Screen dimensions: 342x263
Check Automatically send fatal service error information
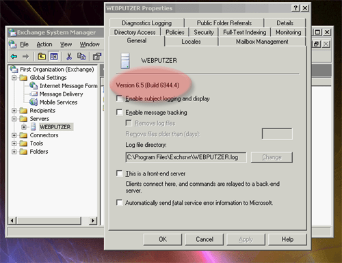[119, 202]
